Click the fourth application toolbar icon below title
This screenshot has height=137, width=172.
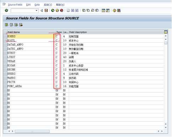(x=21, y=25)
